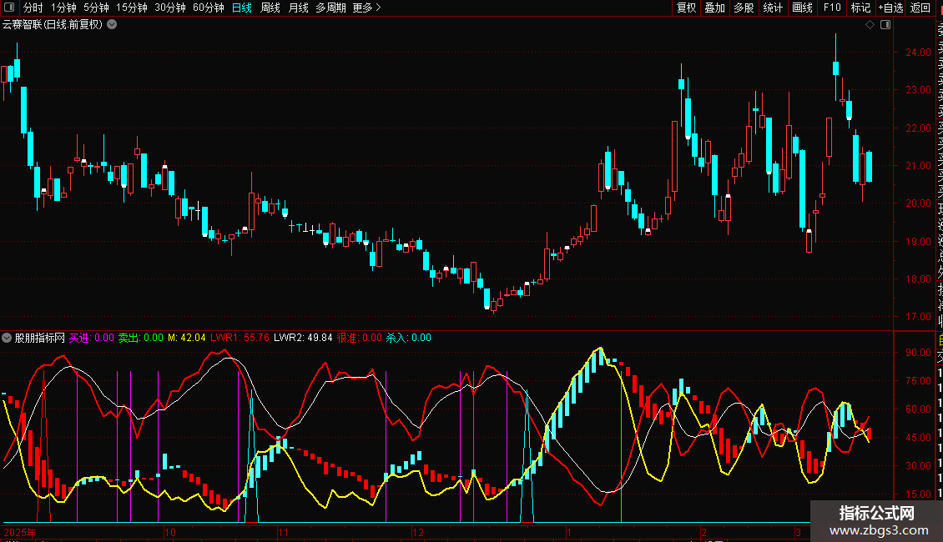Screen dimensions: 943x542
Task: Click the 24.00 price axis label
Action: click(x=918, y=53)
